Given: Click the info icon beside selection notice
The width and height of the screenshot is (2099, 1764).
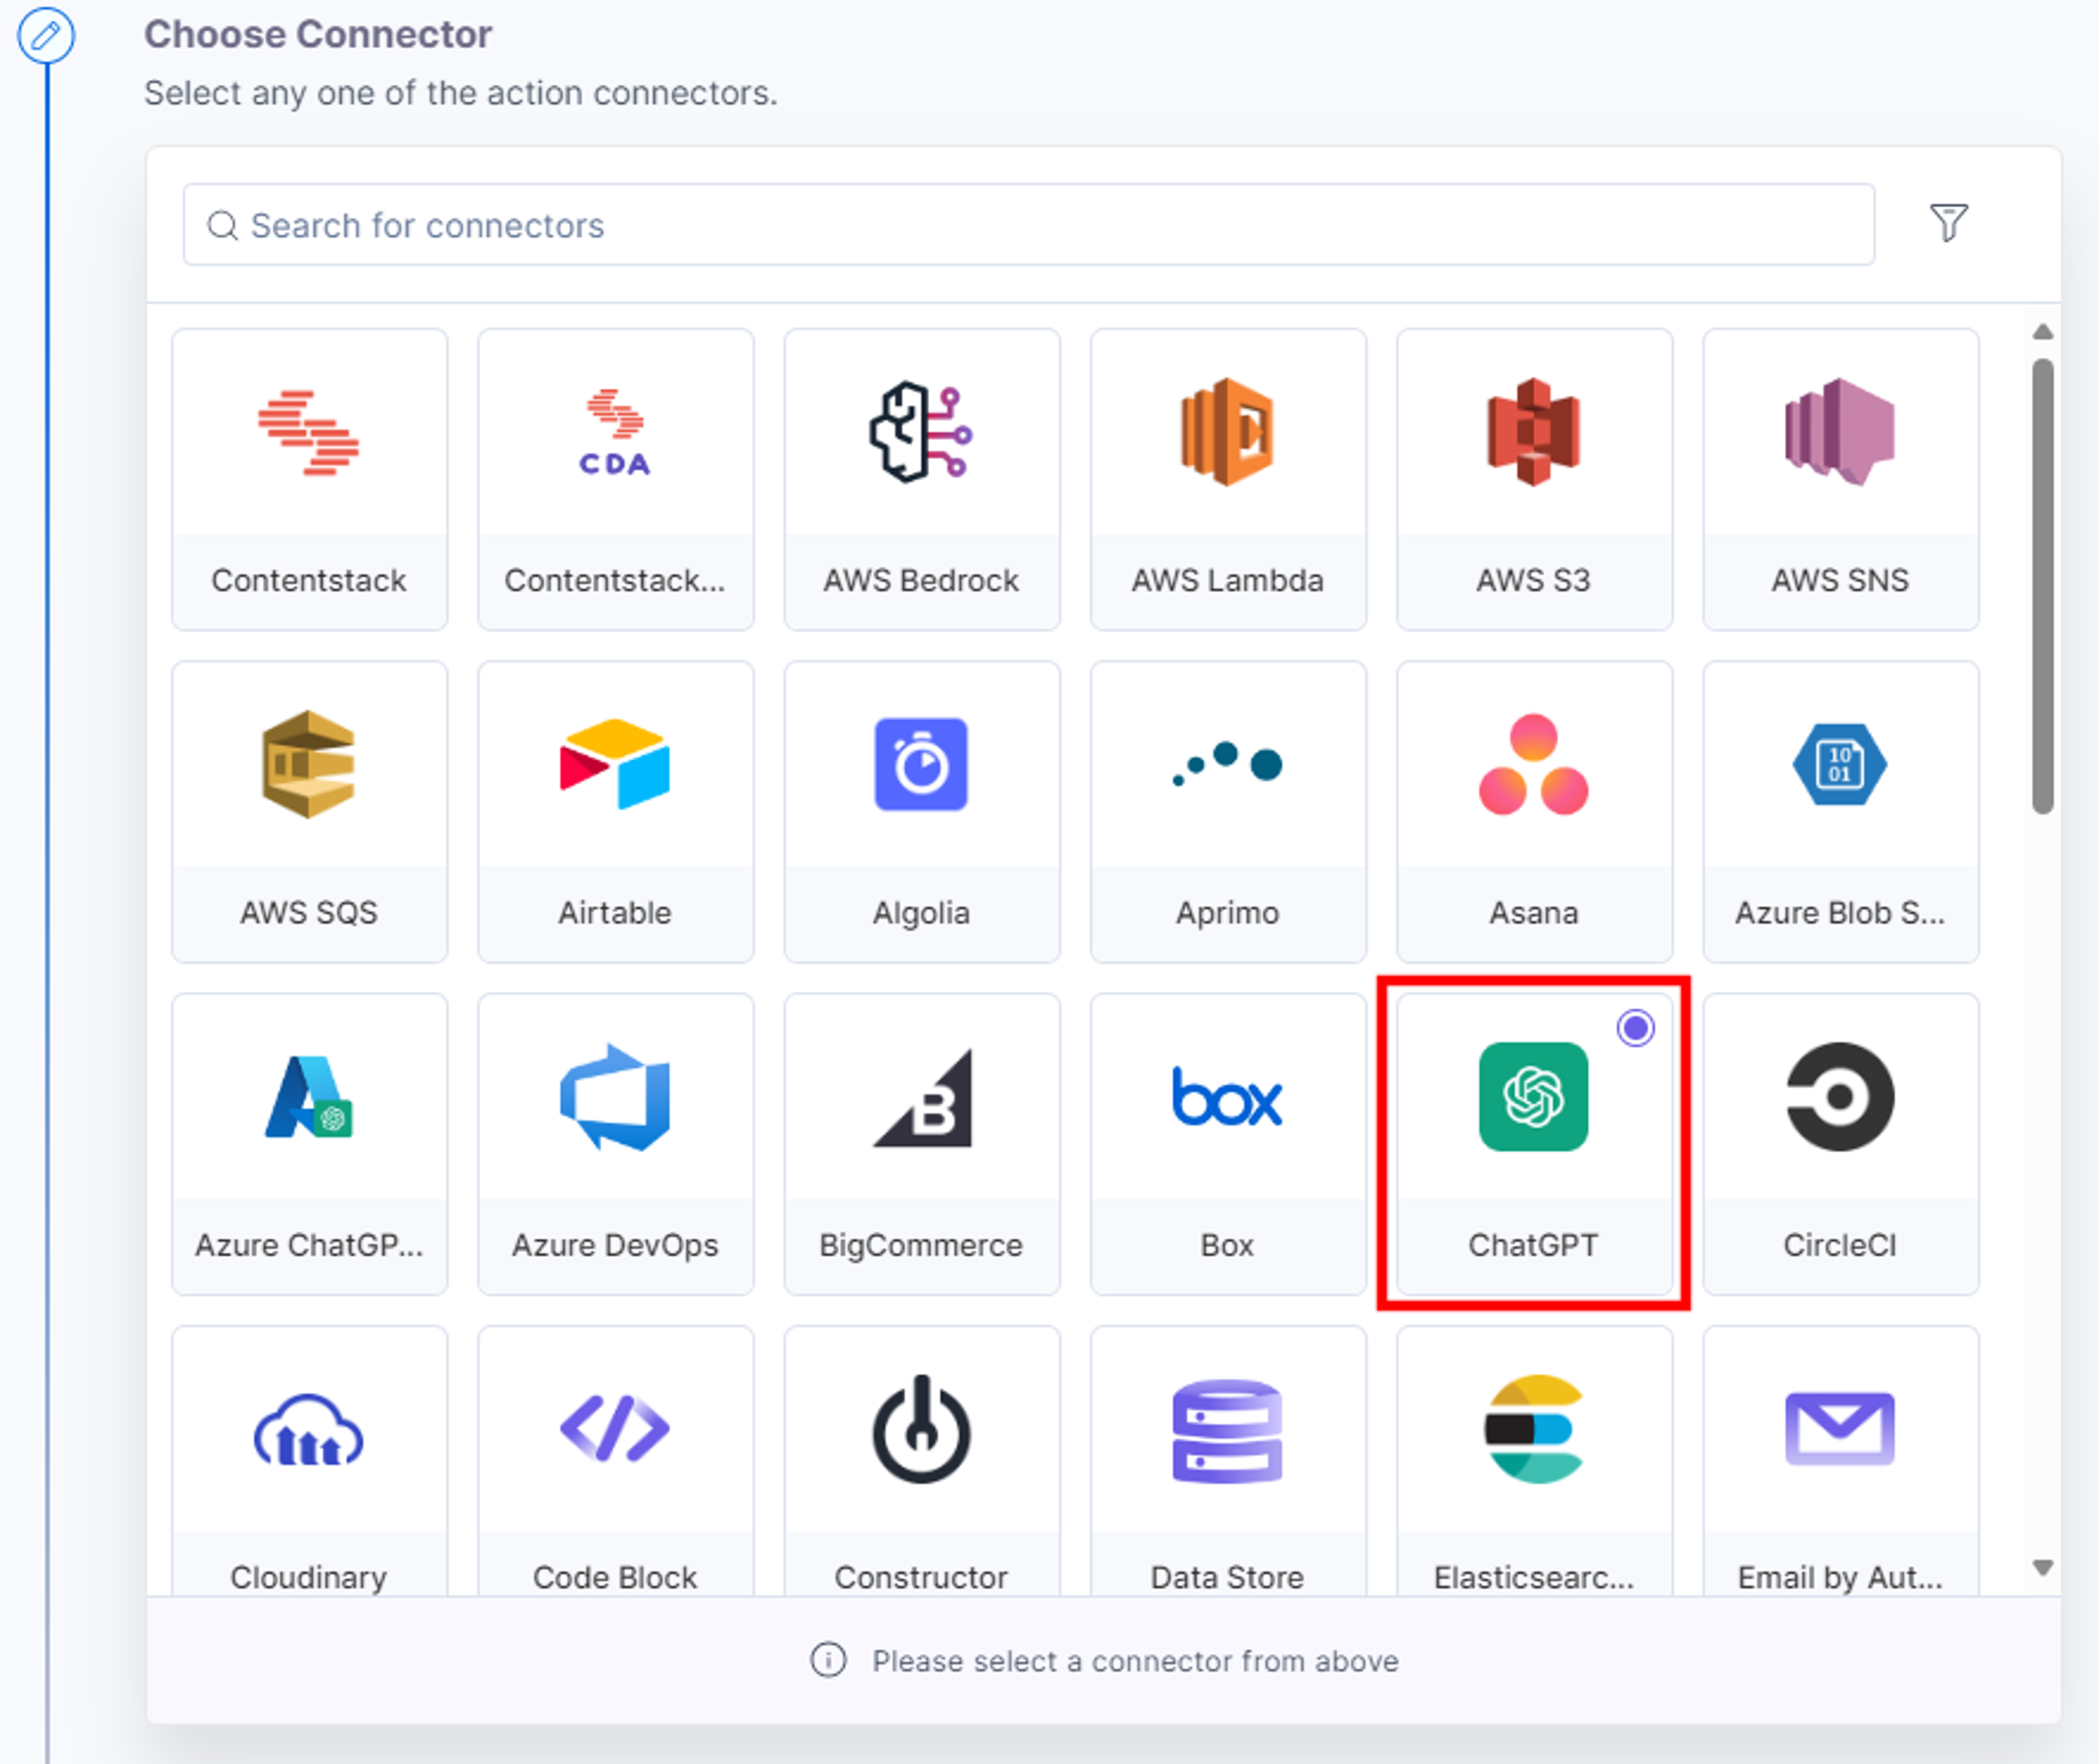Looking at the screenshot, I should pos(827,1659).
